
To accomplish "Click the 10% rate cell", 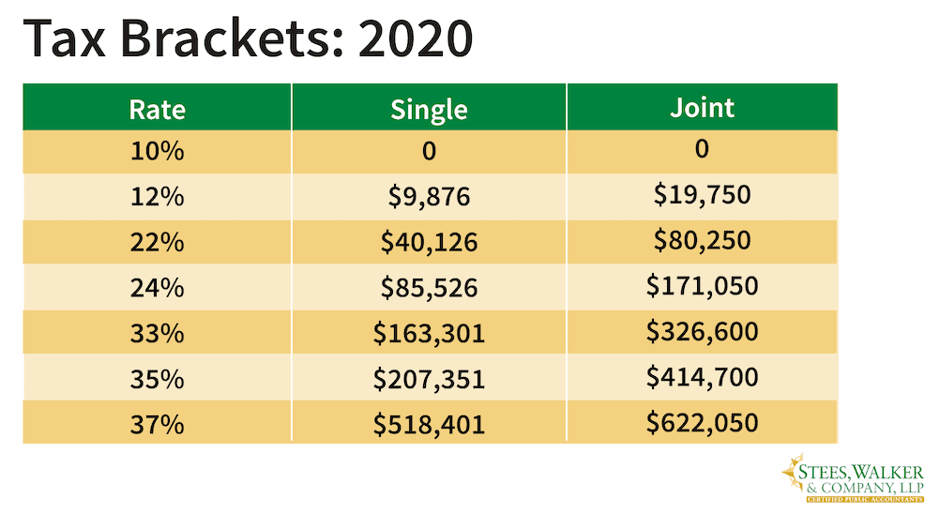I will pos(157,152).
